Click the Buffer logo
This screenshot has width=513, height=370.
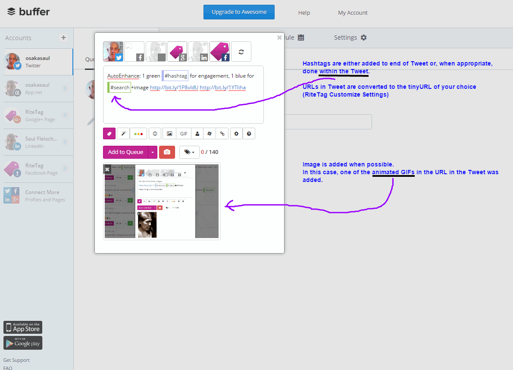[x=28, y=12]
